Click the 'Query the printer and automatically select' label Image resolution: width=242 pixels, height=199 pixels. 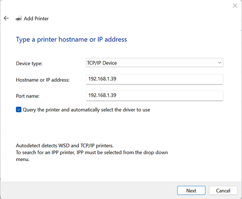[86, 110]
